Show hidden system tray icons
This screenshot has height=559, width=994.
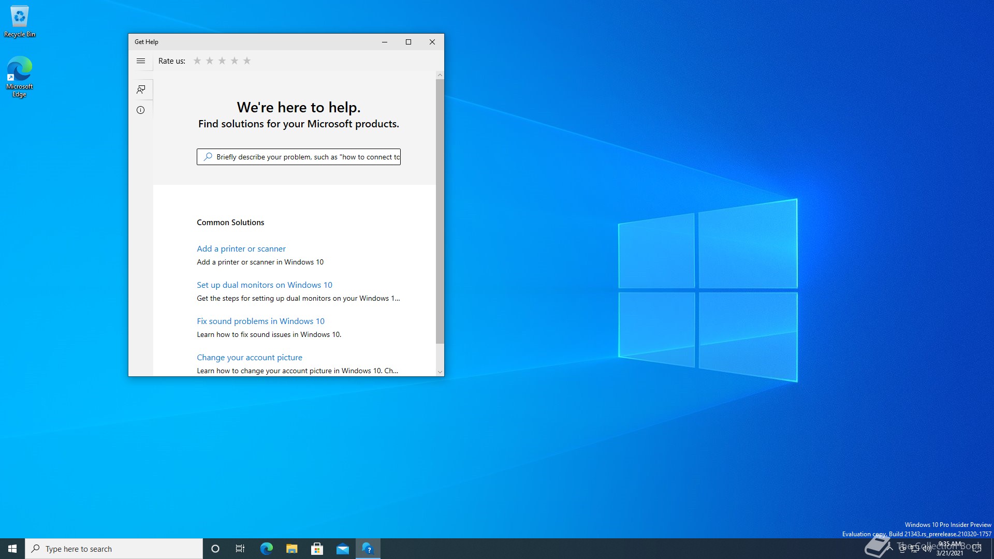[890, 549]
